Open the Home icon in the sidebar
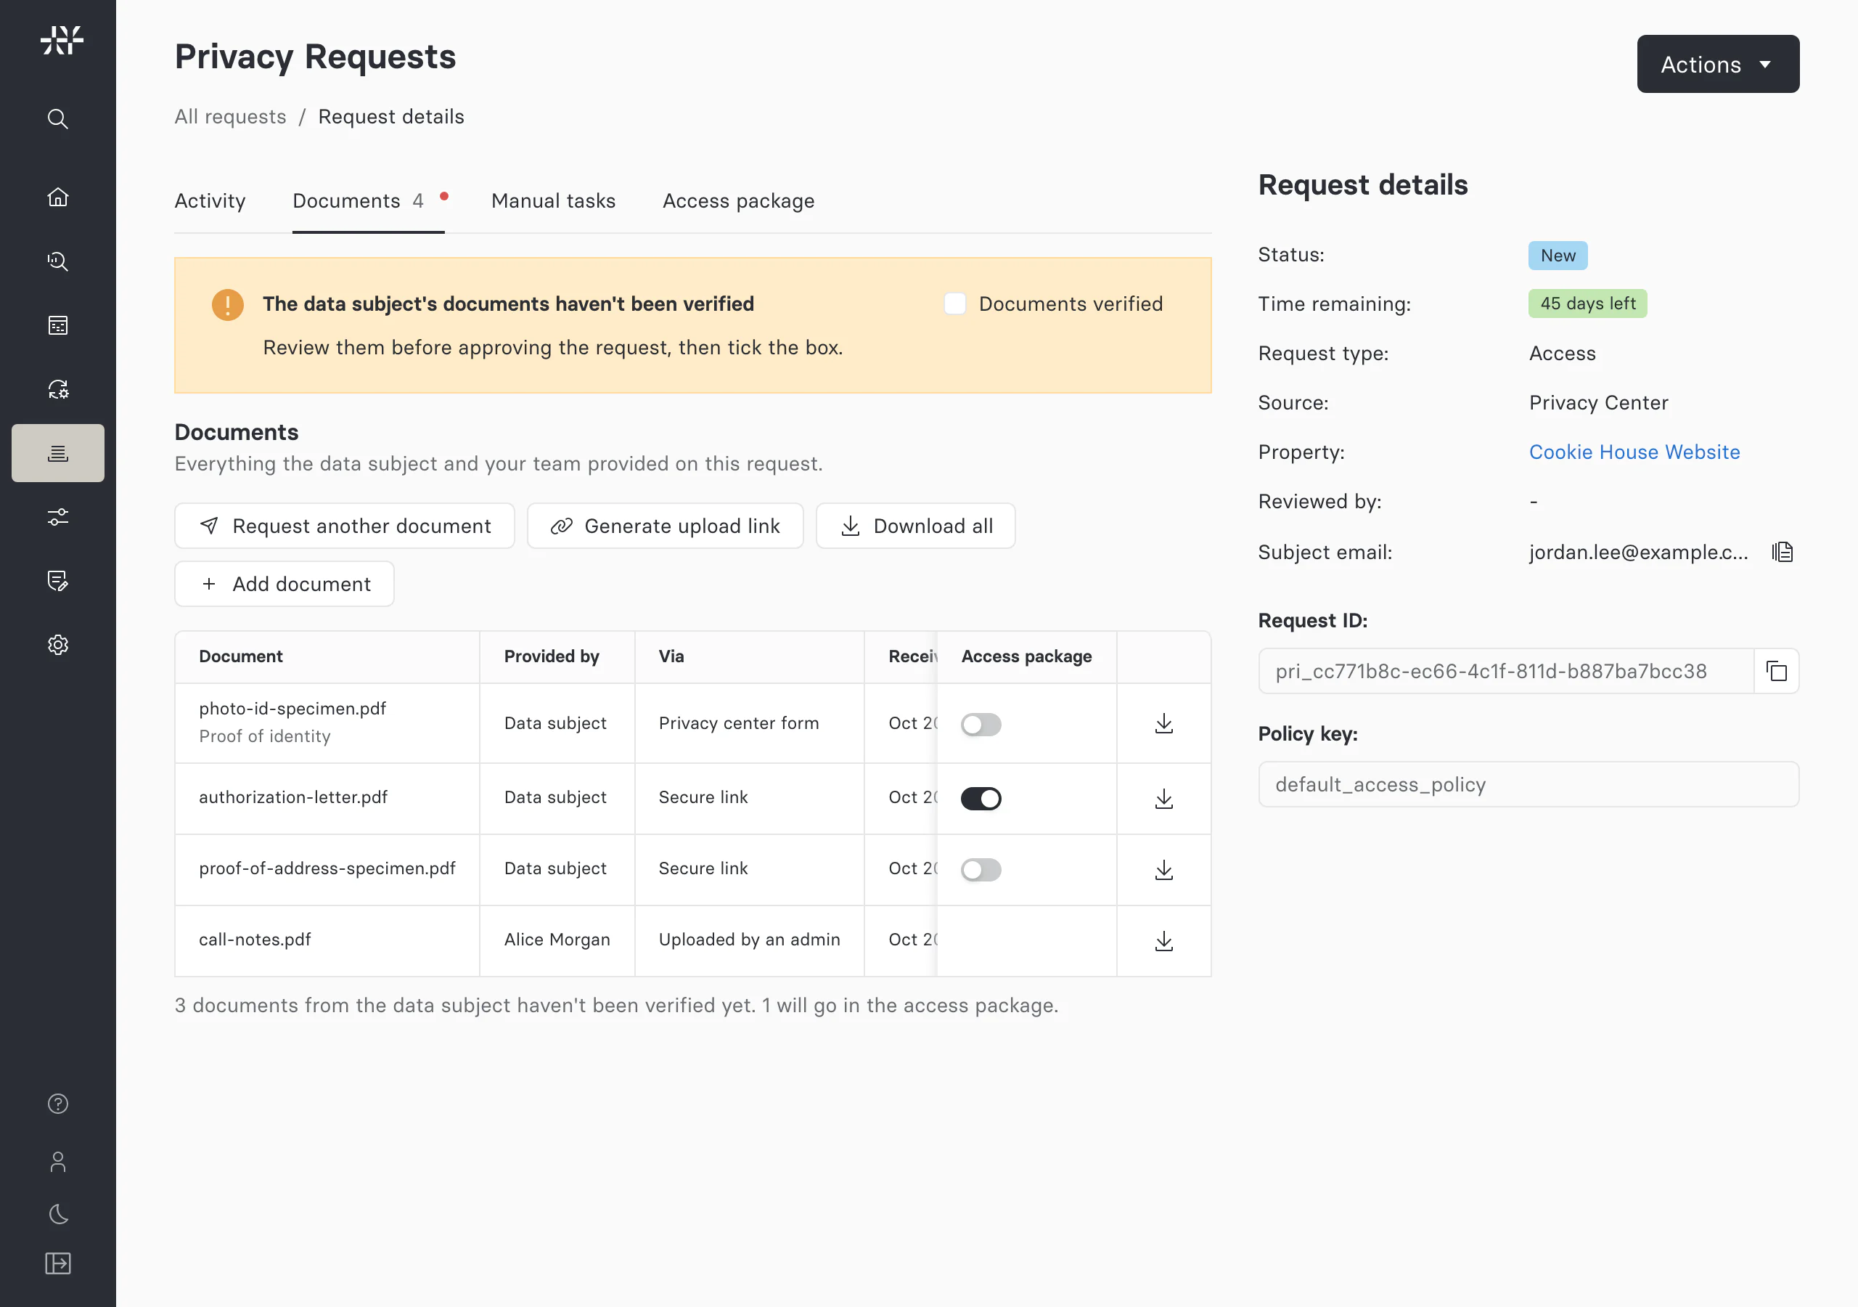Image resolution: width=1858 pixels, height=1307 pixels. click(x=57, y=197)
